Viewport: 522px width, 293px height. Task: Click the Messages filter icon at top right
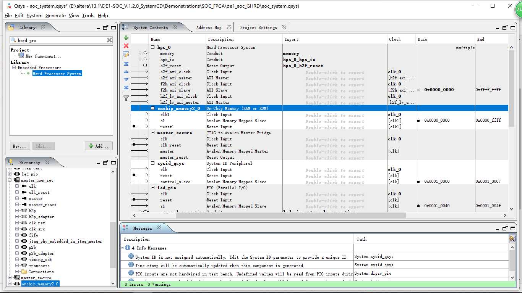[x=512, y=238]
